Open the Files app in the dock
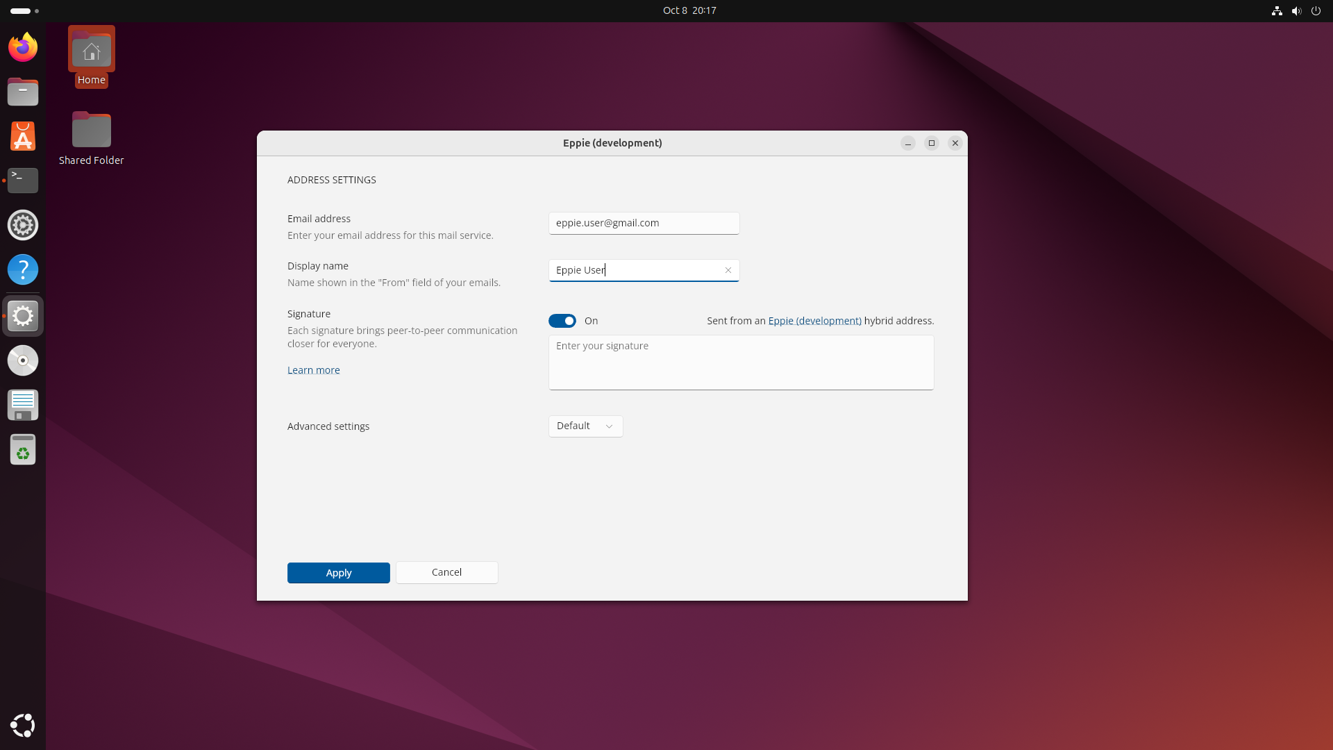Screen dimensions: 1333x750 23,92
